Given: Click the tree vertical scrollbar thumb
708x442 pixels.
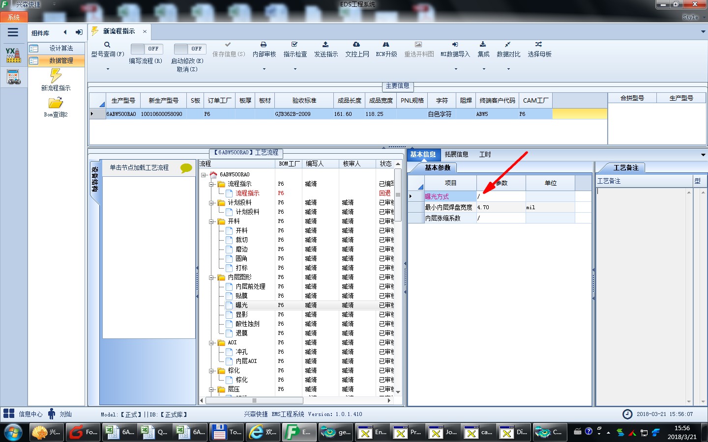Looking at the screenshot, I should click(x=398, y=194).
